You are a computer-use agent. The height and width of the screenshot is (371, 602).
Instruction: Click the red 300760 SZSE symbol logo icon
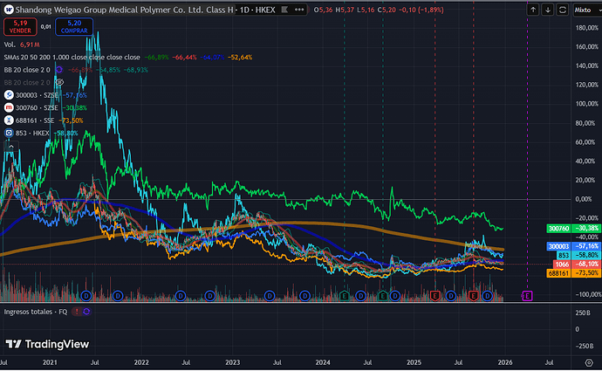9,107
